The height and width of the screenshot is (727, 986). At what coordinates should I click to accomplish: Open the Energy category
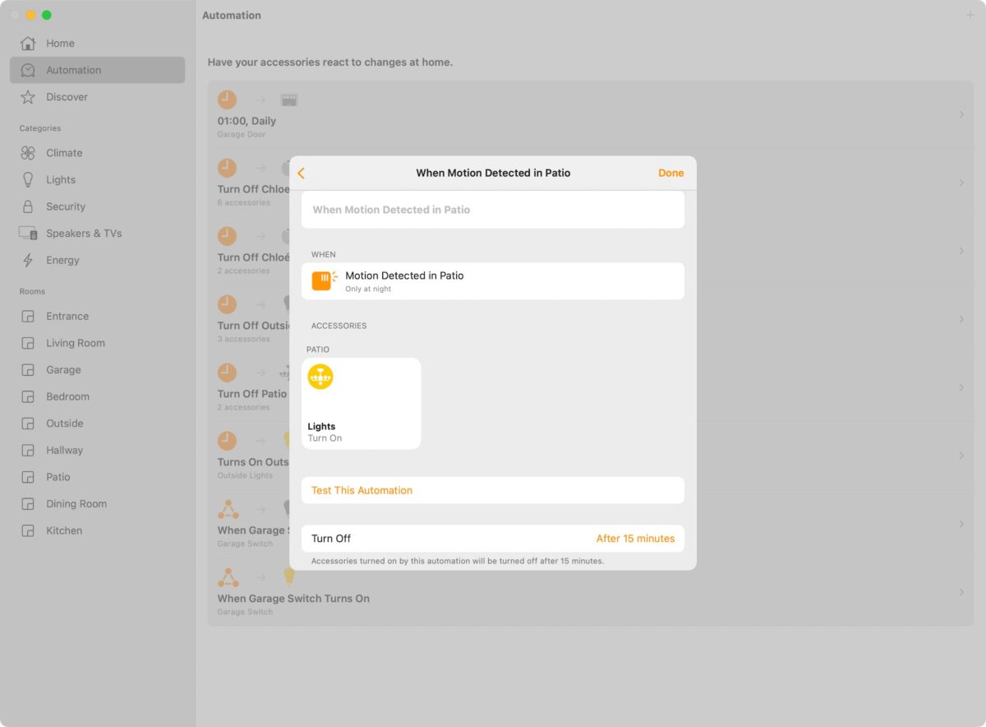97,260
